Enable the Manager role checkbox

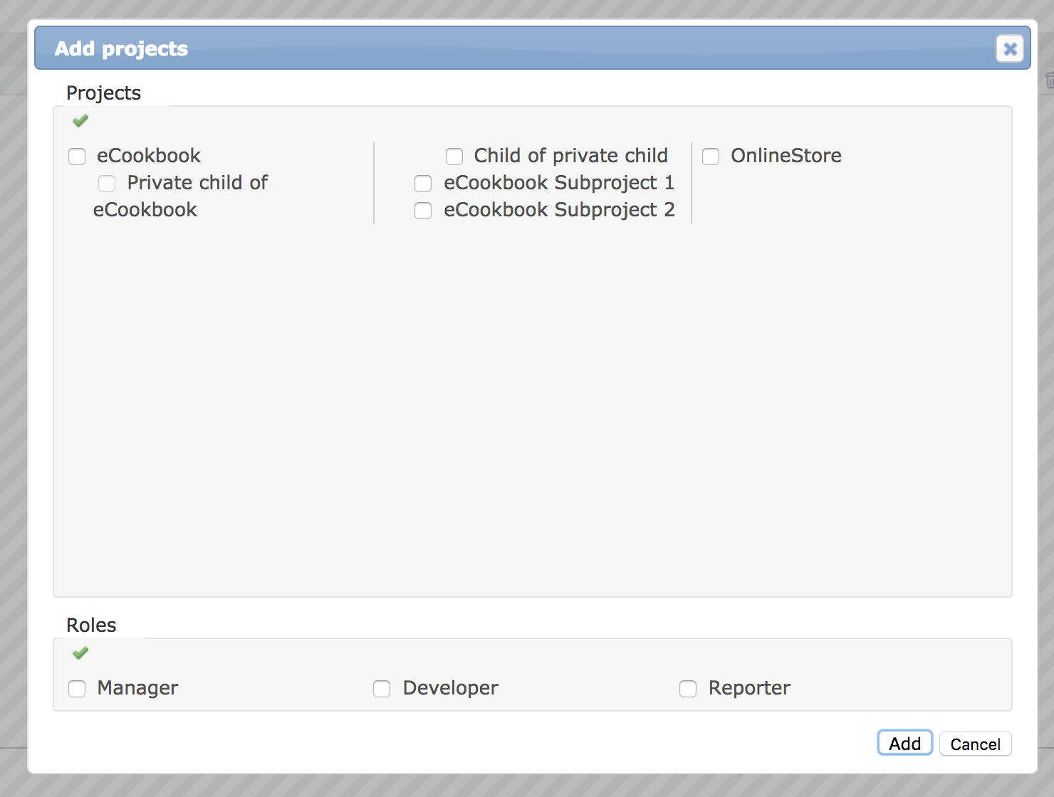77,688
